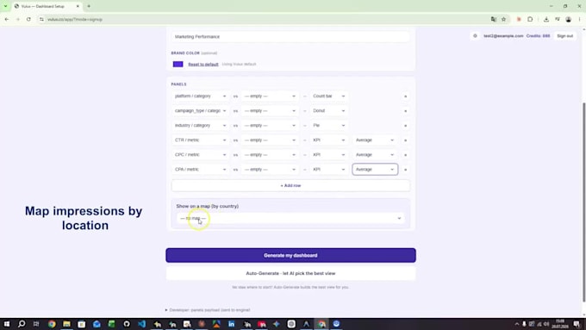This screenshot has width=586, height=330.
Task: Edit the Marketing Performance title field
Action: pos(290,37)
